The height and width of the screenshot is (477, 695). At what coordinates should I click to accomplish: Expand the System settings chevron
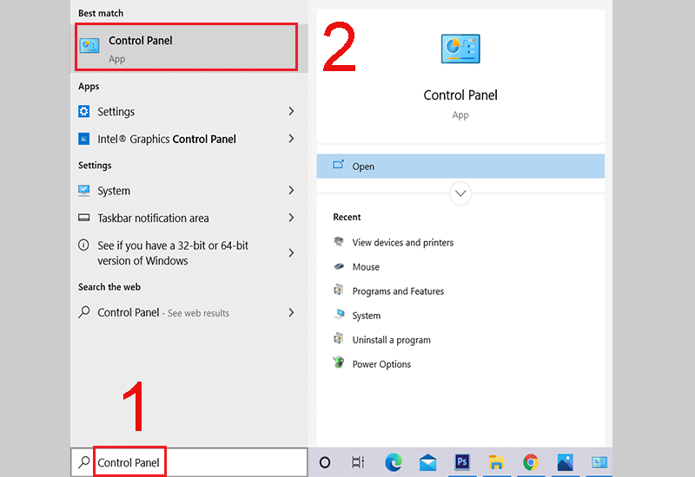click(291, 190)
